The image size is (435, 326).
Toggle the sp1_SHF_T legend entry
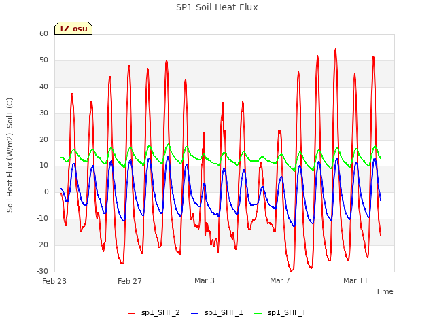pyautogui.click(x=280, y=313)
